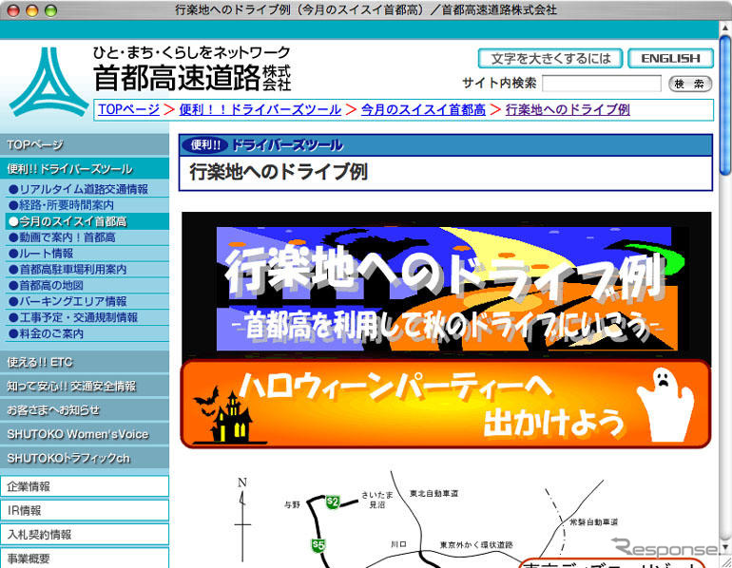Open 入札契約情報 sidebar button

click(x=85, y=535)
